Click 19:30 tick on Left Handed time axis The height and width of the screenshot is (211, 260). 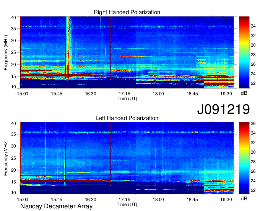point(226,200)
